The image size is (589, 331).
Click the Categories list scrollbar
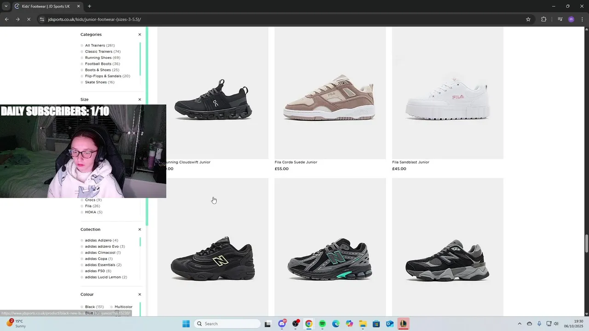click(140, 60)
